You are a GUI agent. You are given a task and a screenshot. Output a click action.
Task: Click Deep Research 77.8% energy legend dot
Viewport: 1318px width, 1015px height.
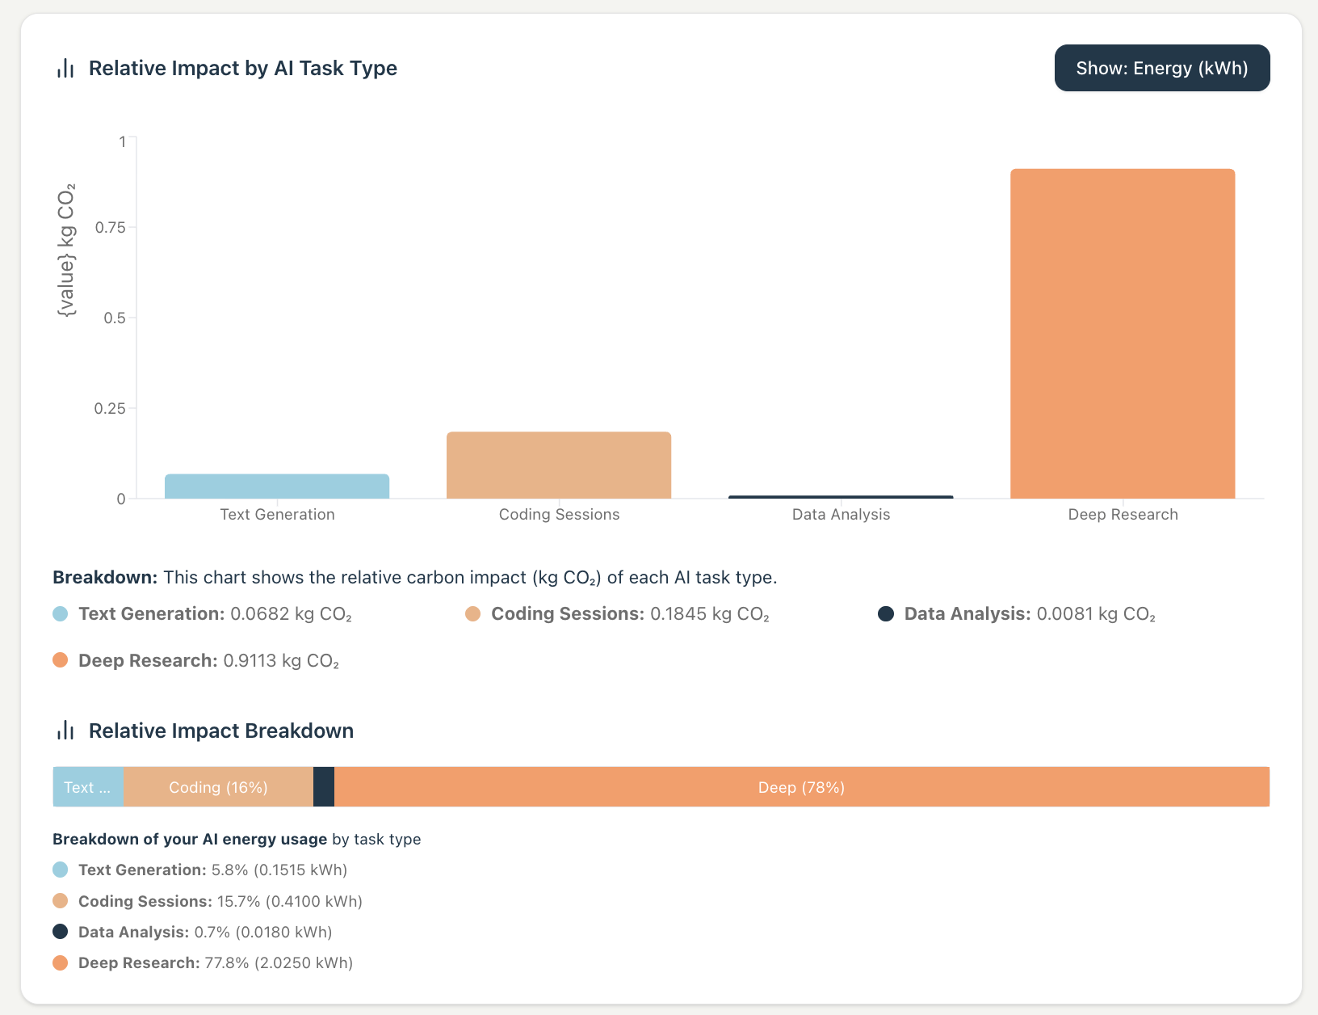(61, 963)
